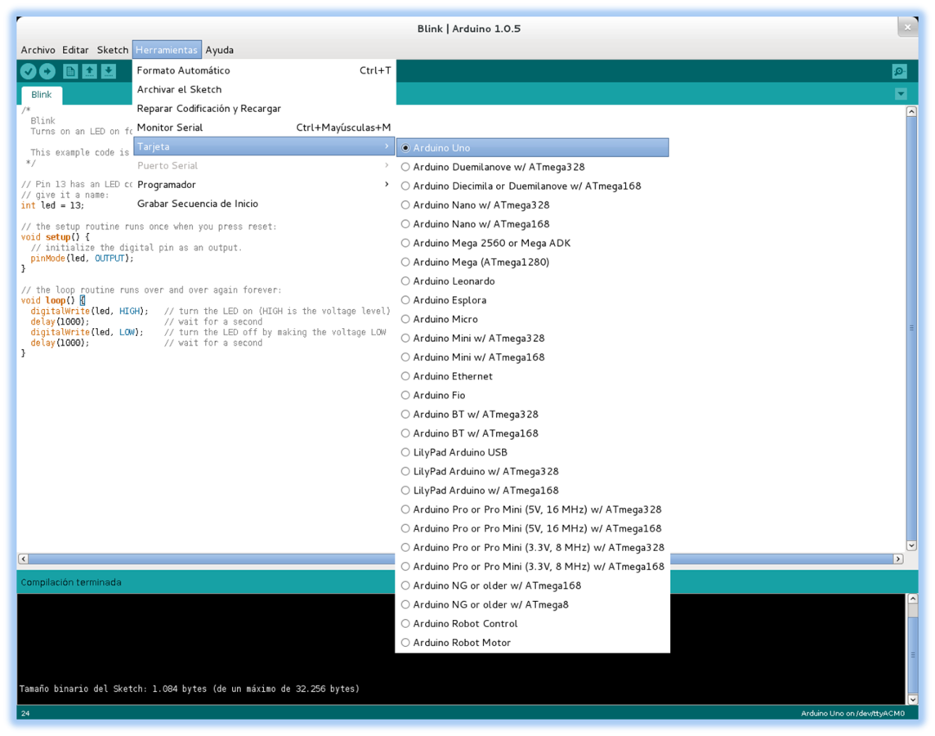This screenshot has height=736, width=935.
Task: Select LilyPad Arduino w/ ATmega328
Action: click(533, 472)
